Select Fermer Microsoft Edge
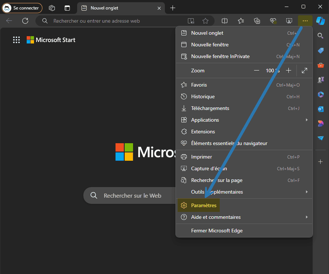 (244, 231)
